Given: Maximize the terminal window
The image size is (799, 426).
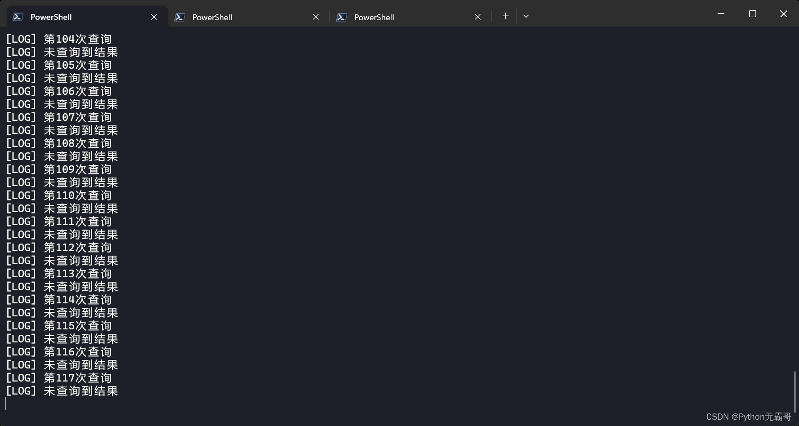Looking at the screenshot, I should (752, 14).
